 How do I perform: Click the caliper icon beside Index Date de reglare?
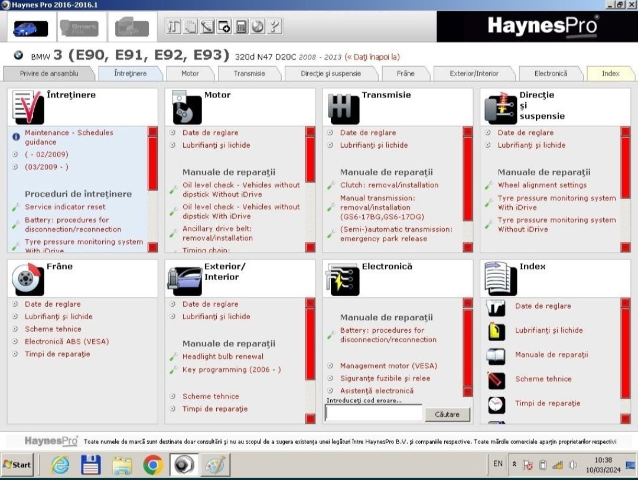[x=496, y=307]
